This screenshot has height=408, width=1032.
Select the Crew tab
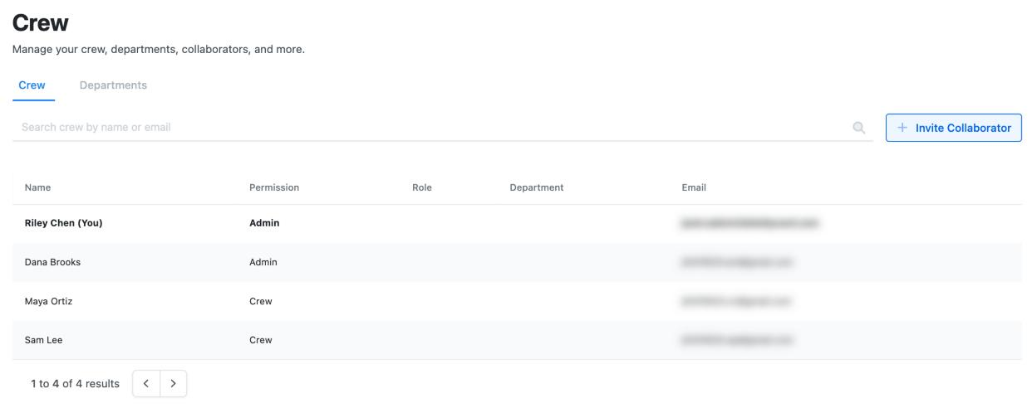click(32, 85)
